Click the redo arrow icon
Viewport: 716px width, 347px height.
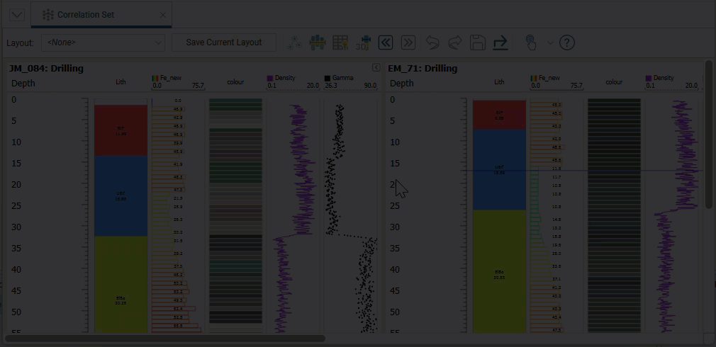coord(455,42)
